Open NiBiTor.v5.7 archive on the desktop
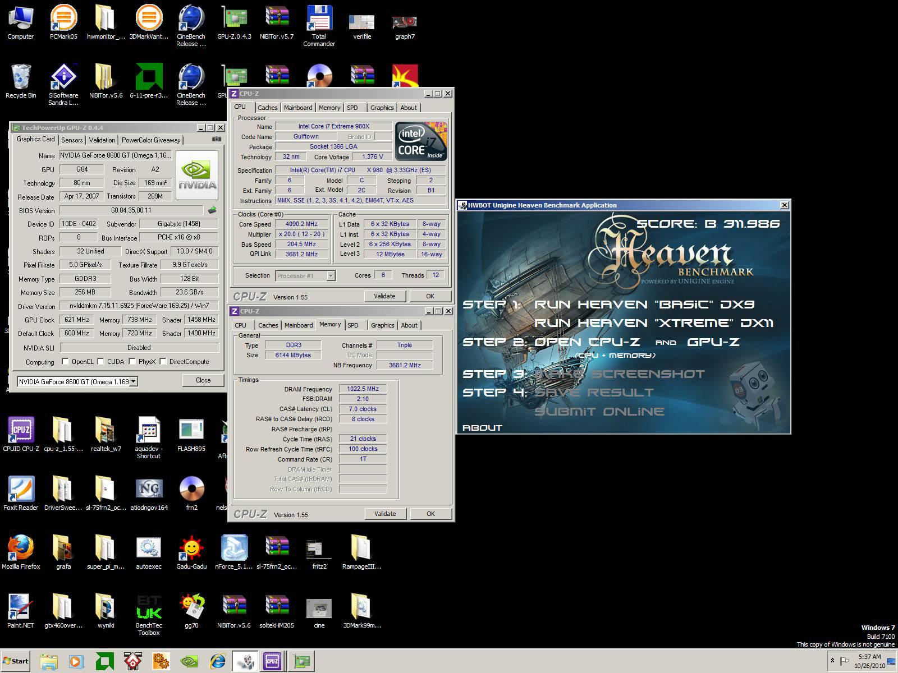Image resolution: width=898 pixels, height=673 pixels. (277, 22)
